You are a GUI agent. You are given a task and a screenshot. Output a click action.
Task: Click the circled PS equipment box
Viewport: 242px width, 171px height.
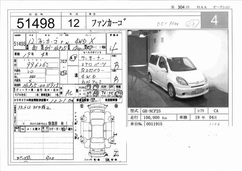[88, 87]
